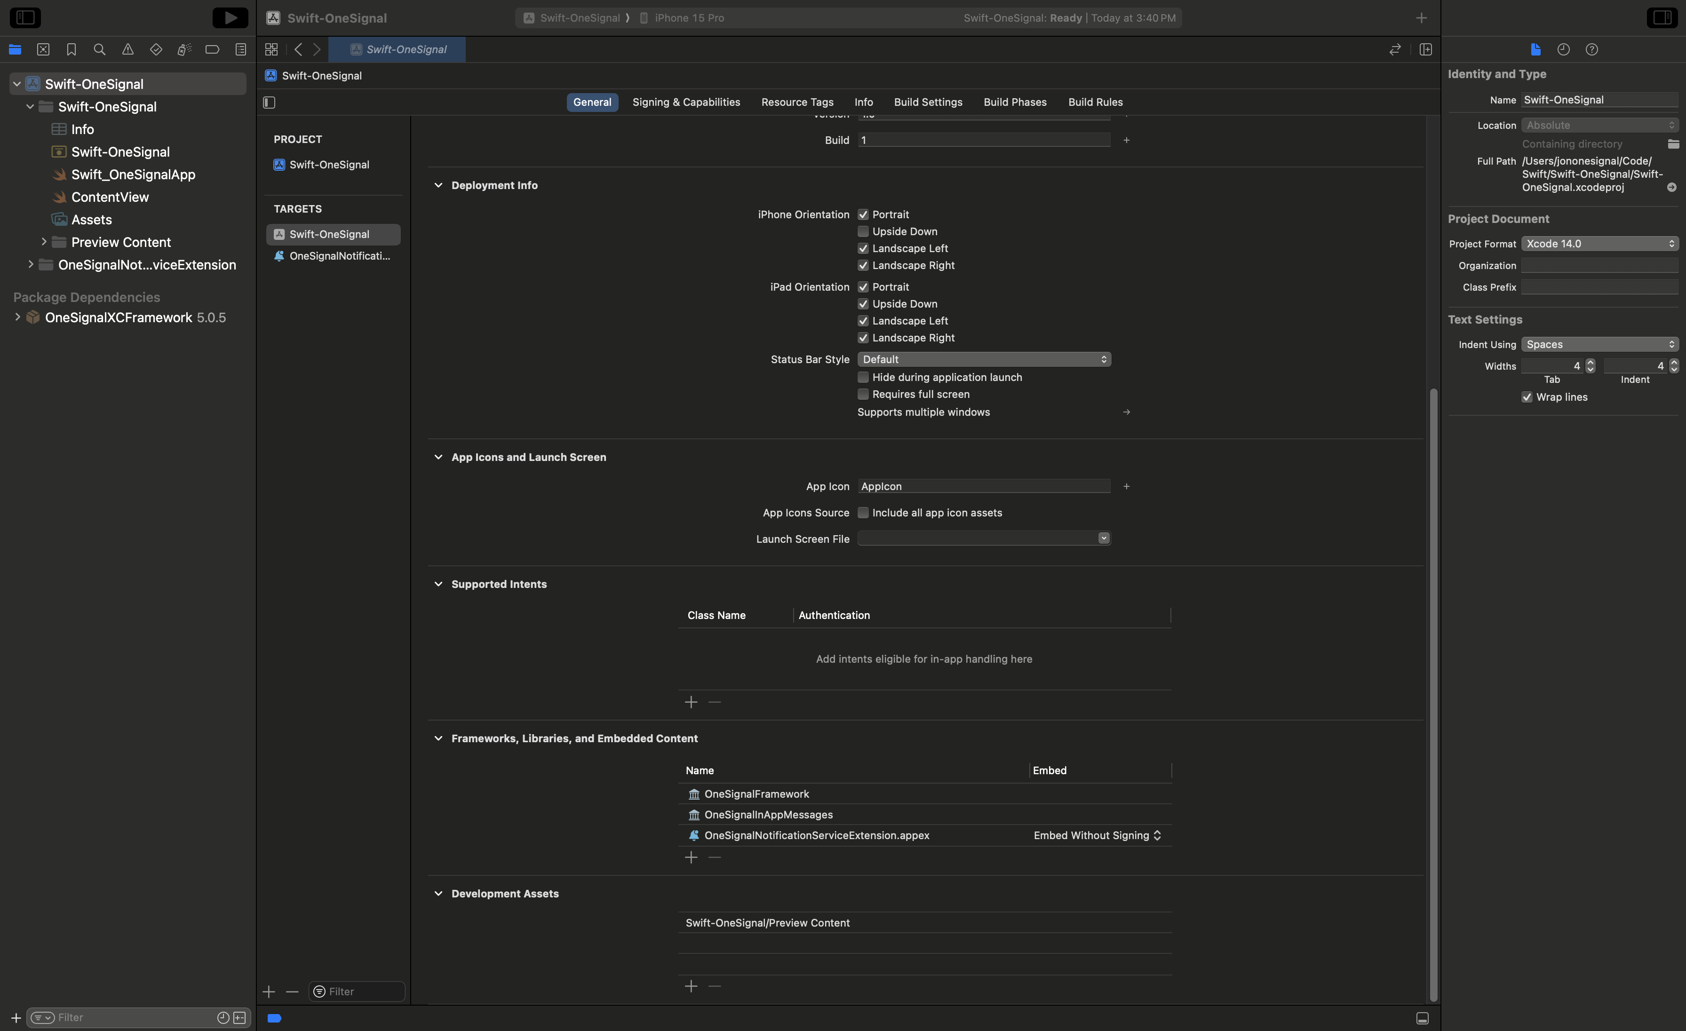Reveal full path in Finder arrow
Image resolution: width=1686 pixels, height=1031 pixels.
click(1671, 188)
